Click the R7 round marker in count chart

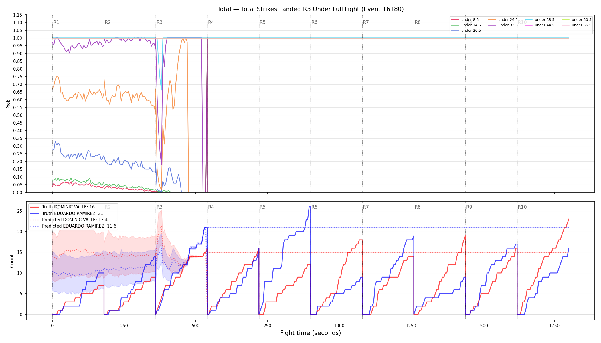366,207
